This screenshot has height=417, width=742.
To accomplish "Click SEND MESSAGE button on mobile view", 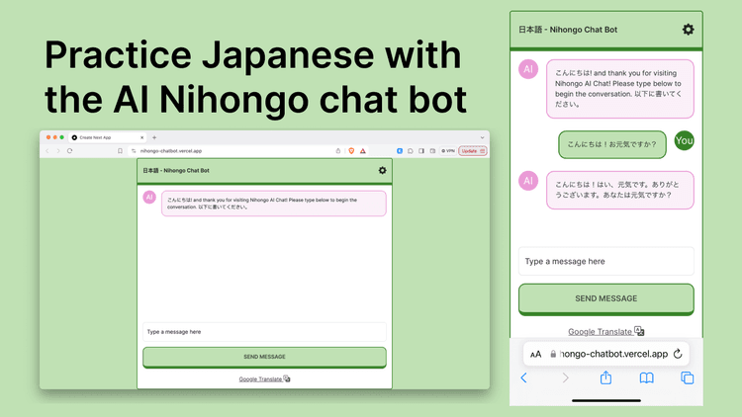I will click(x=606, y=298).
